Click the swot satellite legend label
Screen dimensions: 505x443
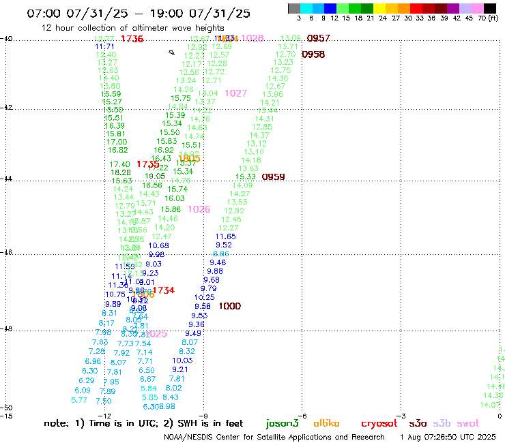point(468,423)
